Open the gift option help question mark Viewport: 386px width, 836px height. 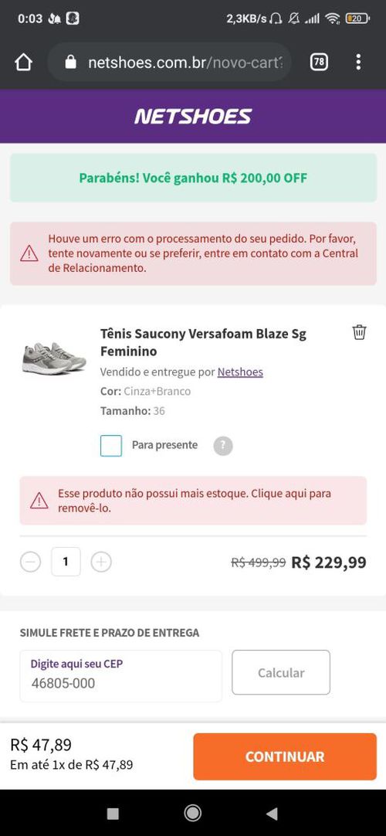[223, 446]
